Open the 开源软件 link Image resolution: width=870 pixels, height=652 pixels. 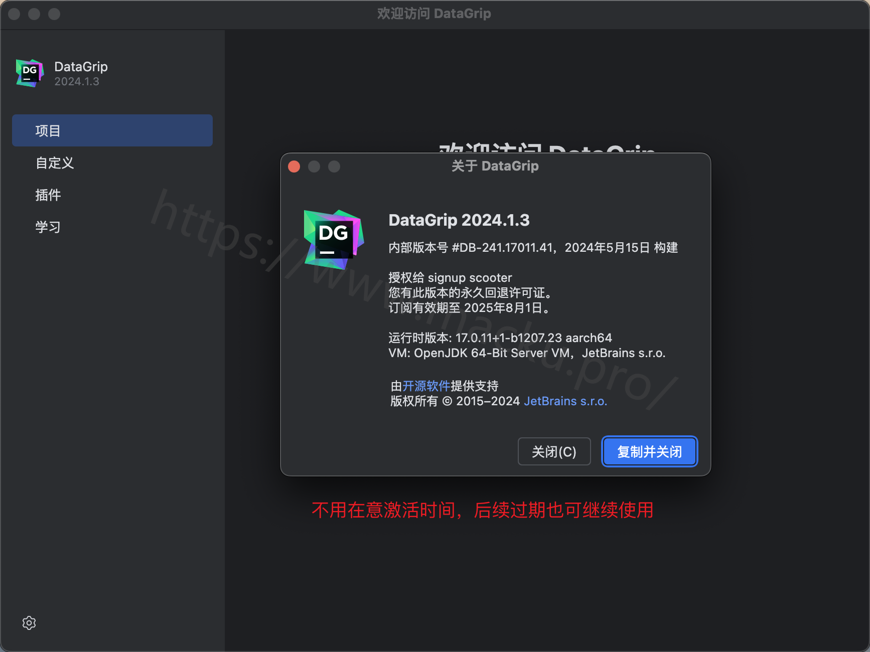(x=426, y=386)
